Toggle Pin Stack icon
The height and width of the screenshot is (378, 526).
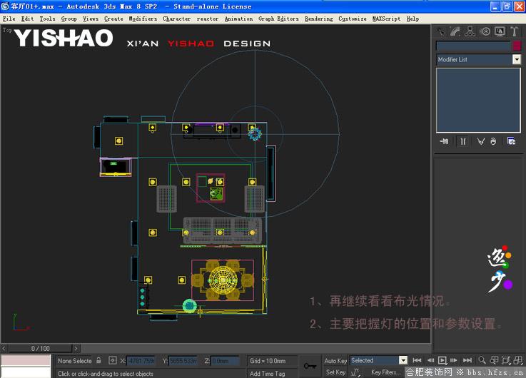(444, 141)
